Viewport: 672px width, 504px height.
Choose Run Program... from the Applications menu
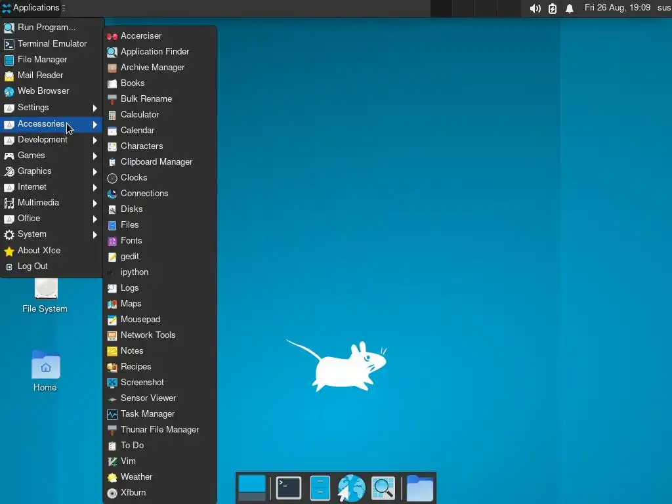click(51, 28)
